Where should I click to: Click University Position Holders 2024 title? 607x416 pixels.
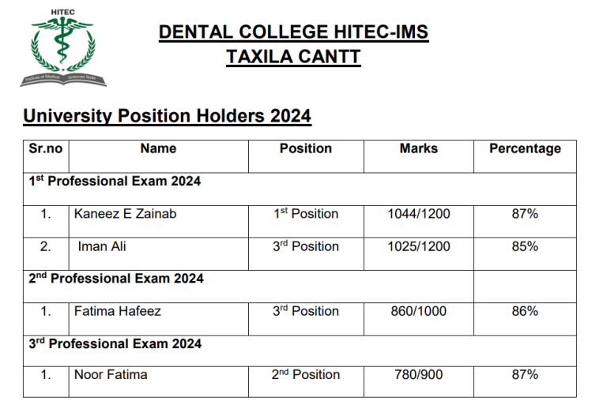[168, 116]
